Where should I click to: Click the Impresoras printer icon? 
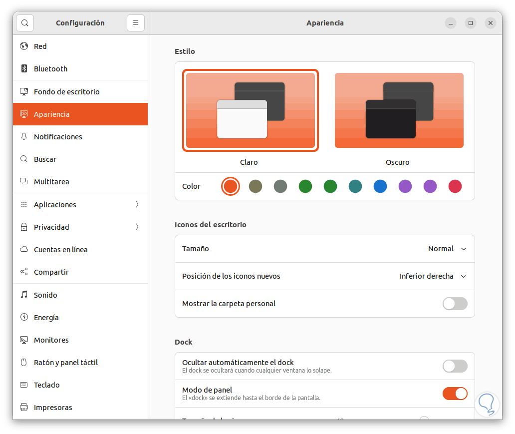(24, 407)
